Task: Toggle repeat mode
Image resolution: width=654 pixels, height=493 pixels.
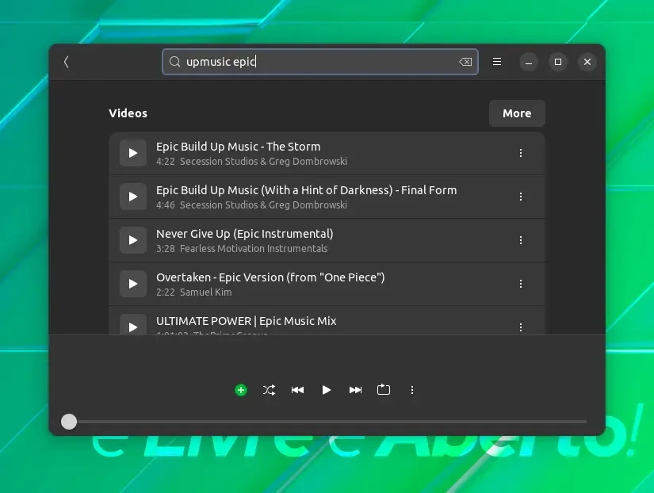Action: click(x=384, y=390)
